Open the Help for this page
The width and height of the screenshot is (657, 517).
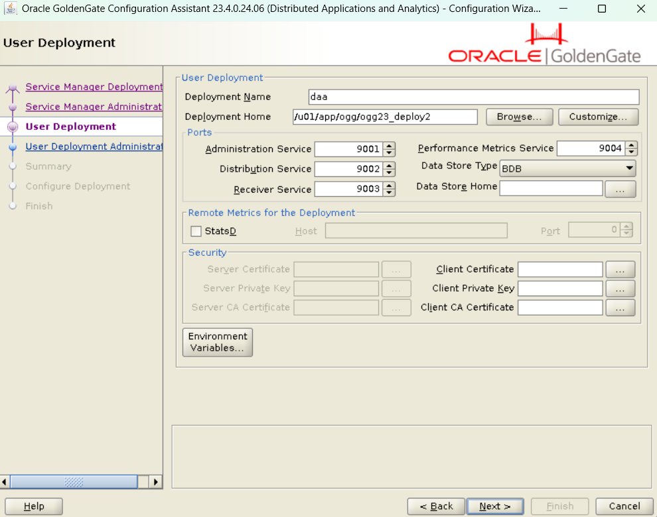(34, 506)
